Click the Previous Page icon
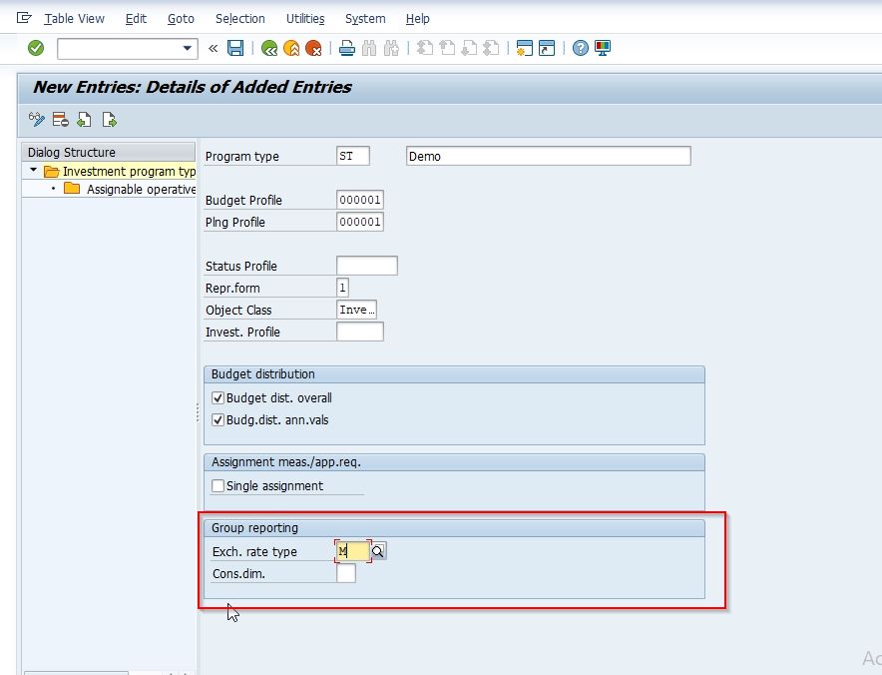The image size is (882, 675). [x=447, y=48]
